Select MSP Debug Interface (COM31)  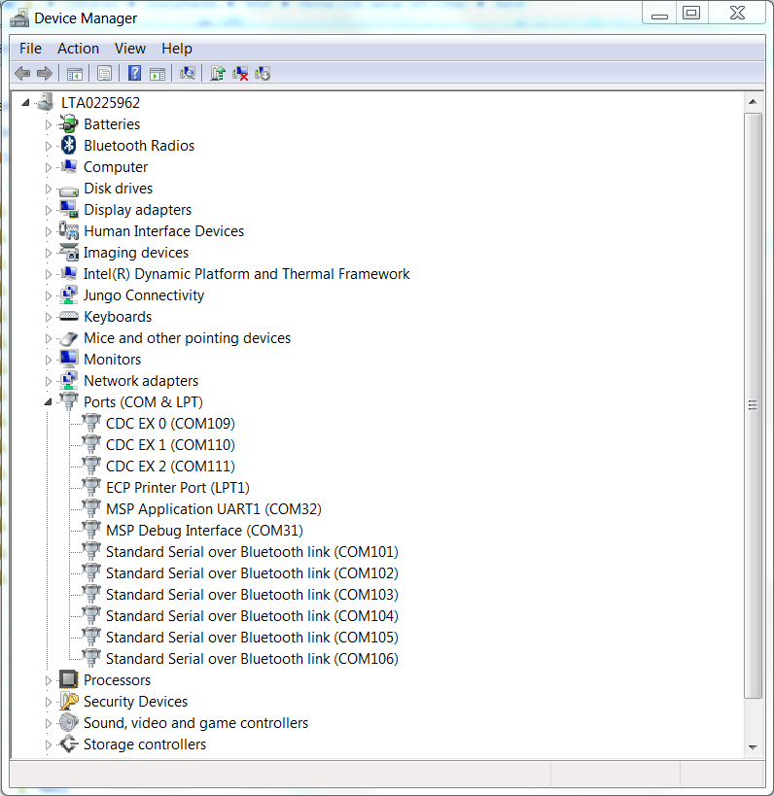click(204, 530)
